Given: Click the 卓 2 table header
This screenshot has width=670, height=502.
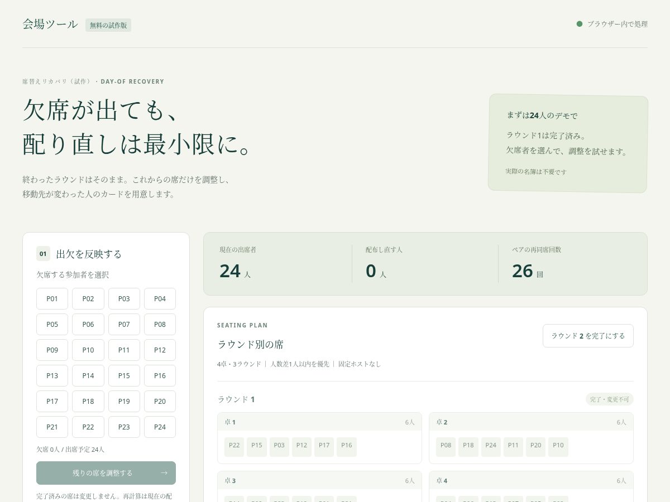Looking at the screenshot, I should (x=531, y=422).
